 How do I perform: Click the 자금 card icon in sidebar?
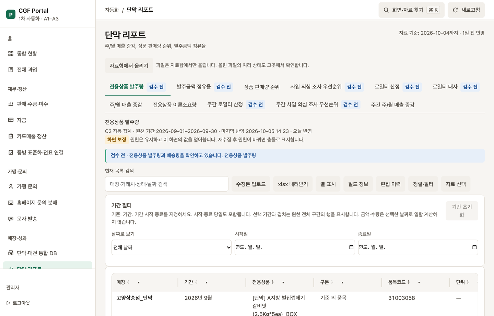click(11, 120)
